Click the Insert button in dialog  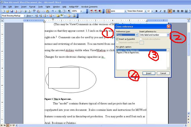[149, 73]
